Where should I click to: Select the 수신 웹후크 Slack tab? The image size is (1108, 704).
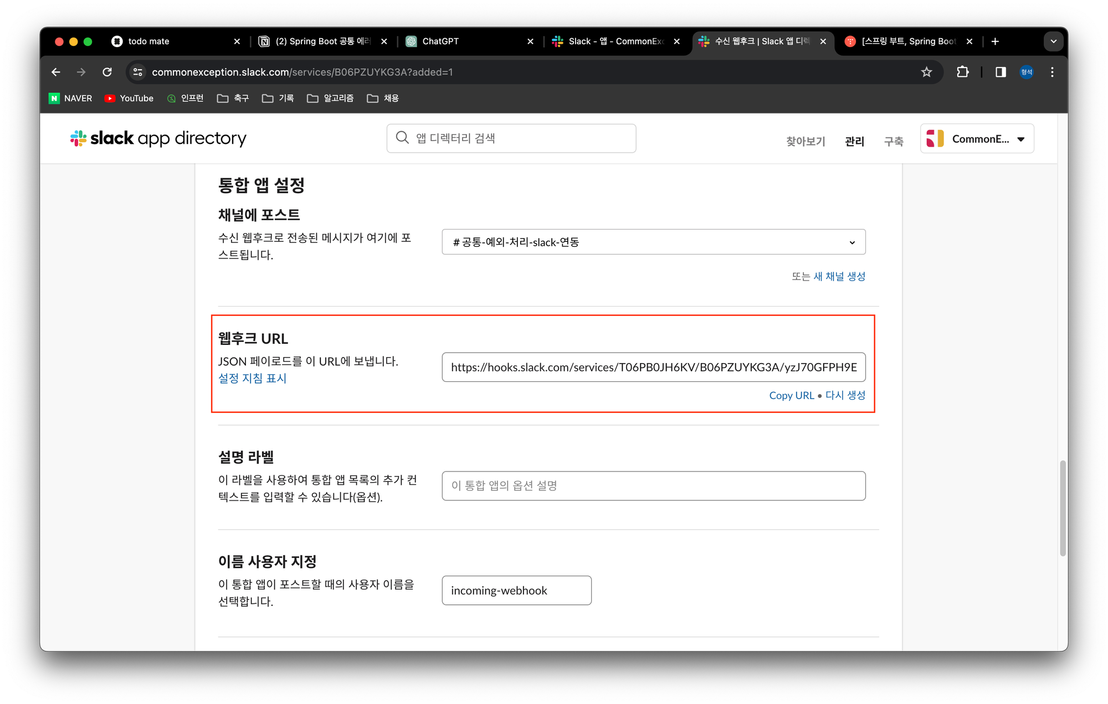(x=763, y=42)
